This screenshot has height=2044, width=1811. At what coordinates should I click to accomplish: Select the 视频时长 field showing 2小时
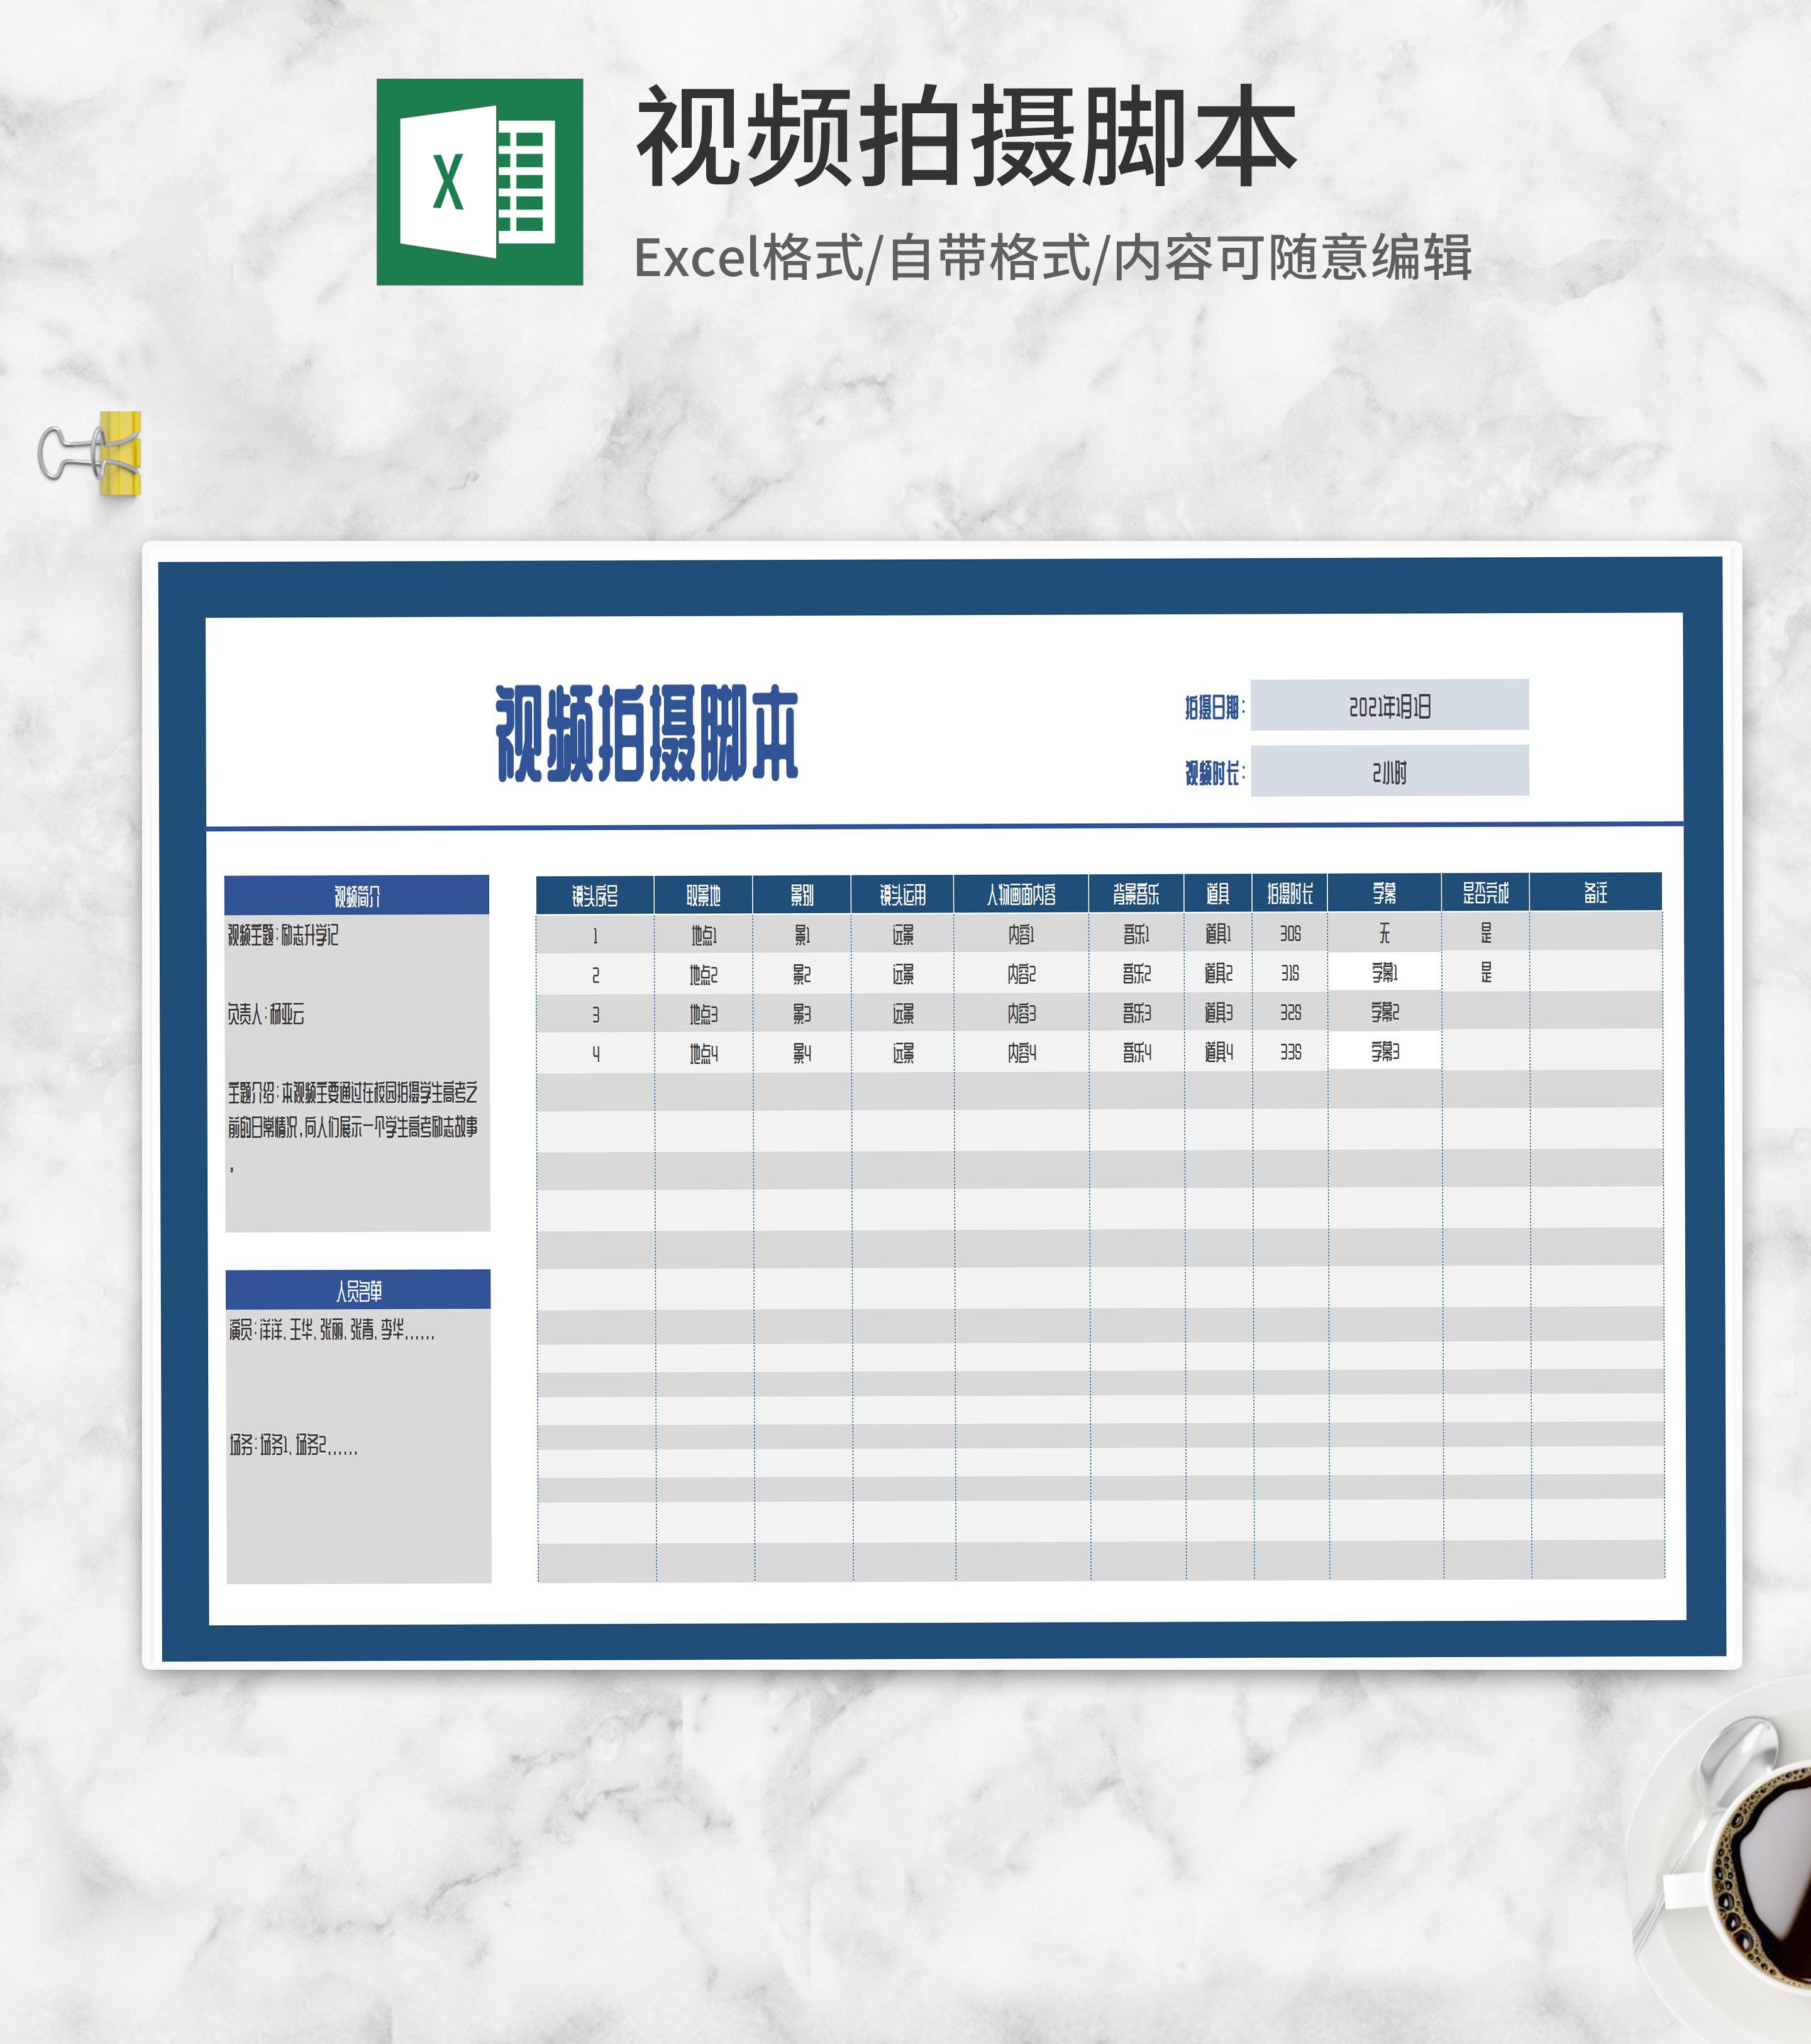click(1389, 771)
